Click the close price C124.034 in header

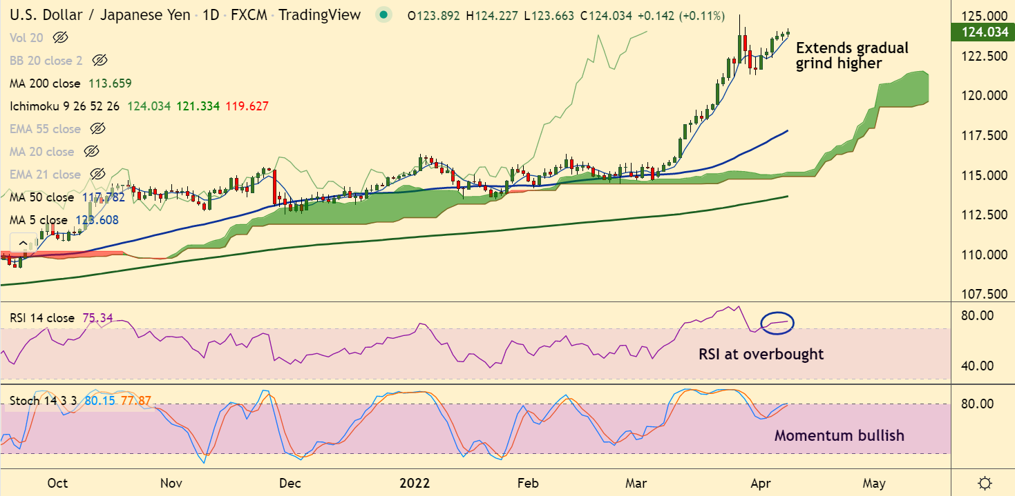tap(606, 15)
